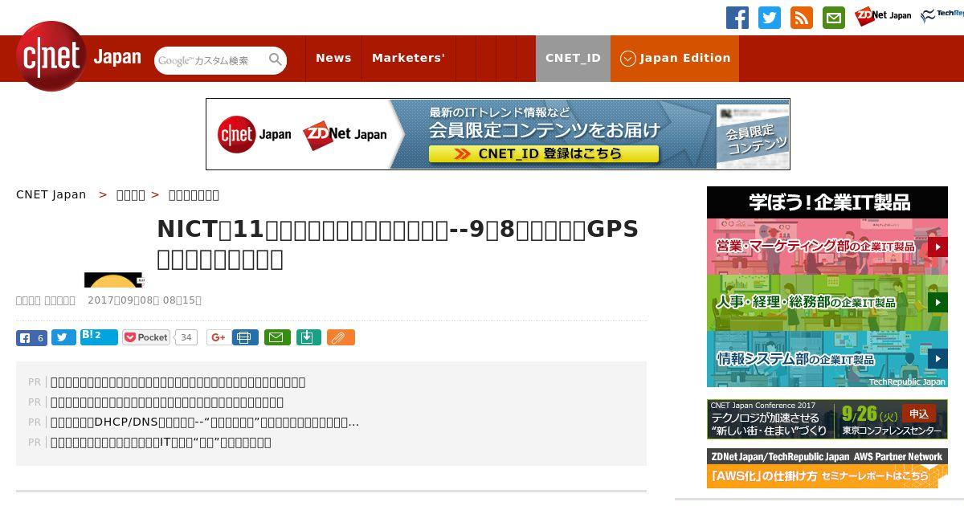
Task: Click the green newsletter mail icon in header
Action: 834,18
